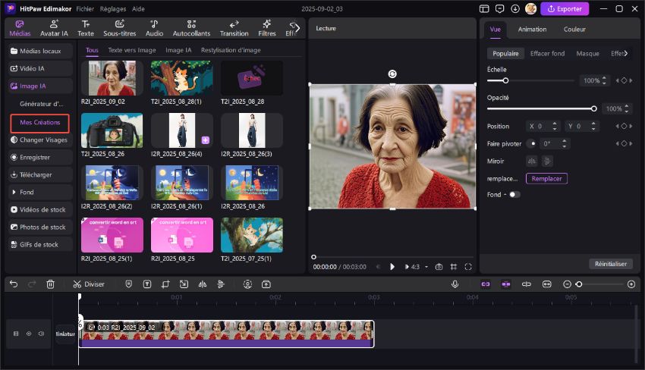645x370 pixels.
Task: Zoom in the timeline with the plus icon
Action: tap(631, 284)
